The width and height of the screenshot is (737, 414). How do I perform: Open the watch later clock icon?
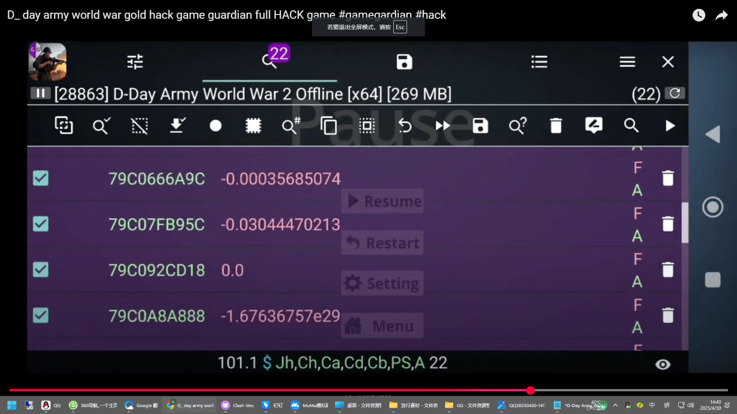[698, 16]
